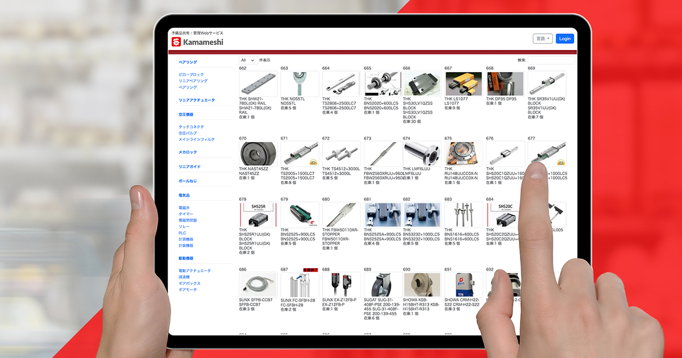Open item 690 SHOWA KSB-H15BHT-R313 thumbnail
Screen dimensions: 682x358
[x=422, y=285]
